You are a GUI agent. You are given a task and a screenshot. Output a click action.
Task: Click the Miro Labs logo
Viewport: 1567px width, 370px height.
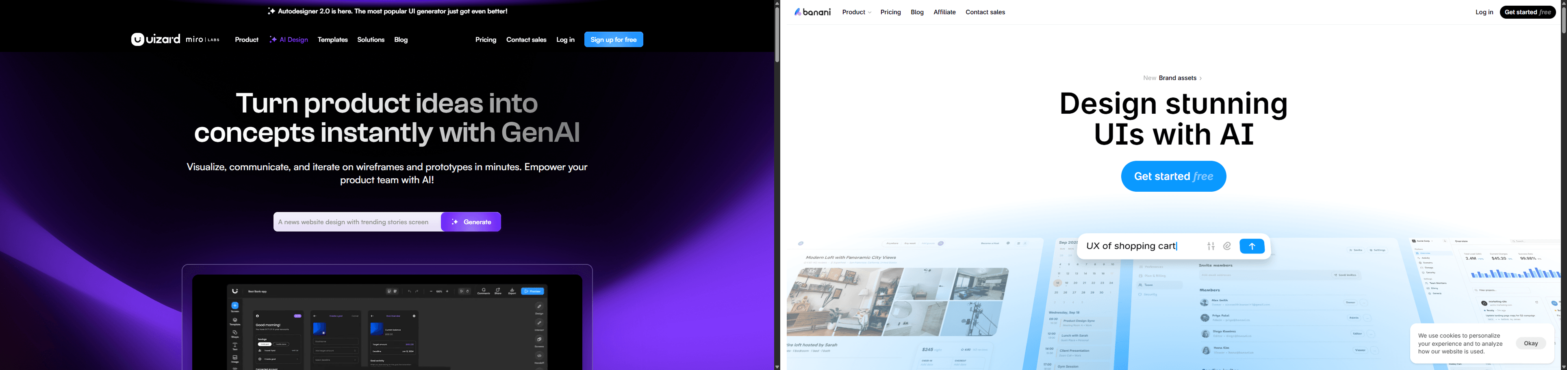(202, 39)
